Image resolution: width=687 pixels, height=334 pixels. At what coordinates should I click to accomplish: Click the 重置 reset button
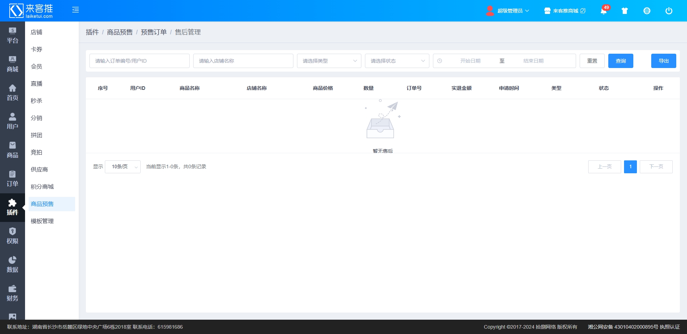(x=592, y=61)
